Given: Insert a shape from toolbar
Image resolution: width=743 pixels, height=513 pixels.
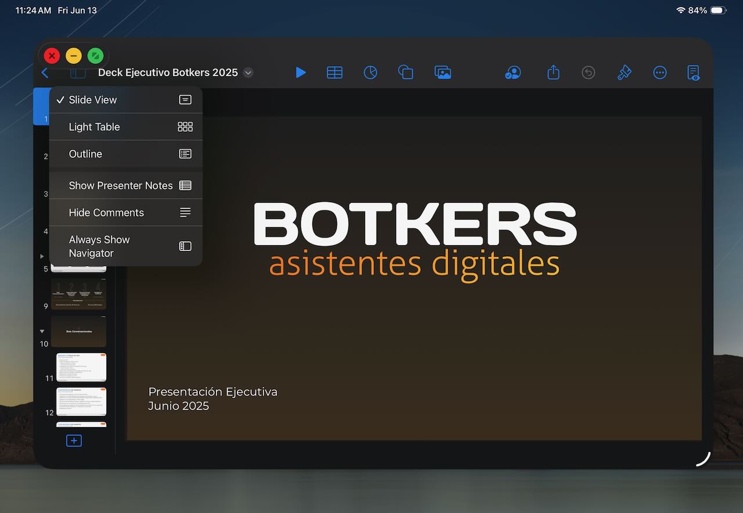Looking at the screenshot, I should pyautogui.click(x=406, y=73).
